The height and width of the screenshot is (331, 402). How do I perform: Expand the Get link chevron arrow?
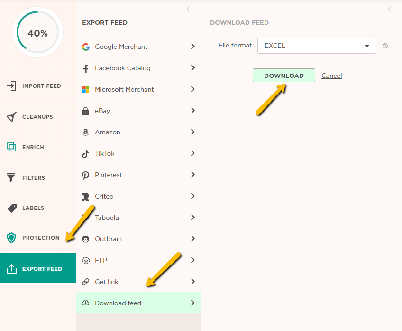click(x=192, y=282)
